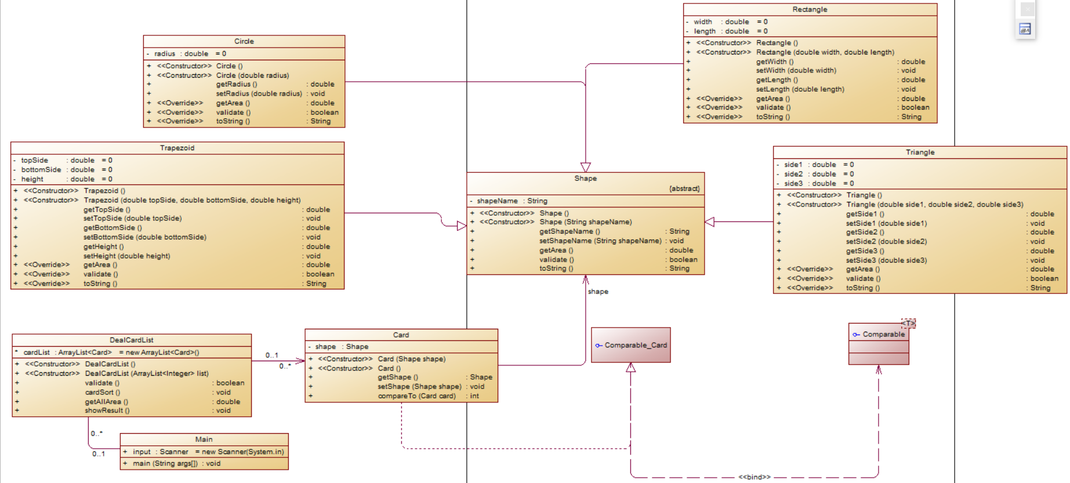Select the <T> template parameter box
Screen dimensions: 1070x483
click(908, 323)
